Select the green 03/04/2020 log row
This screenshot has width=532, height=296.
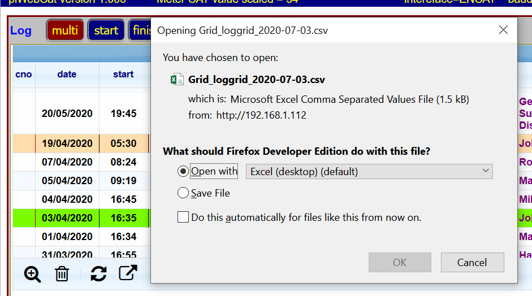click(x=67, y=218)
